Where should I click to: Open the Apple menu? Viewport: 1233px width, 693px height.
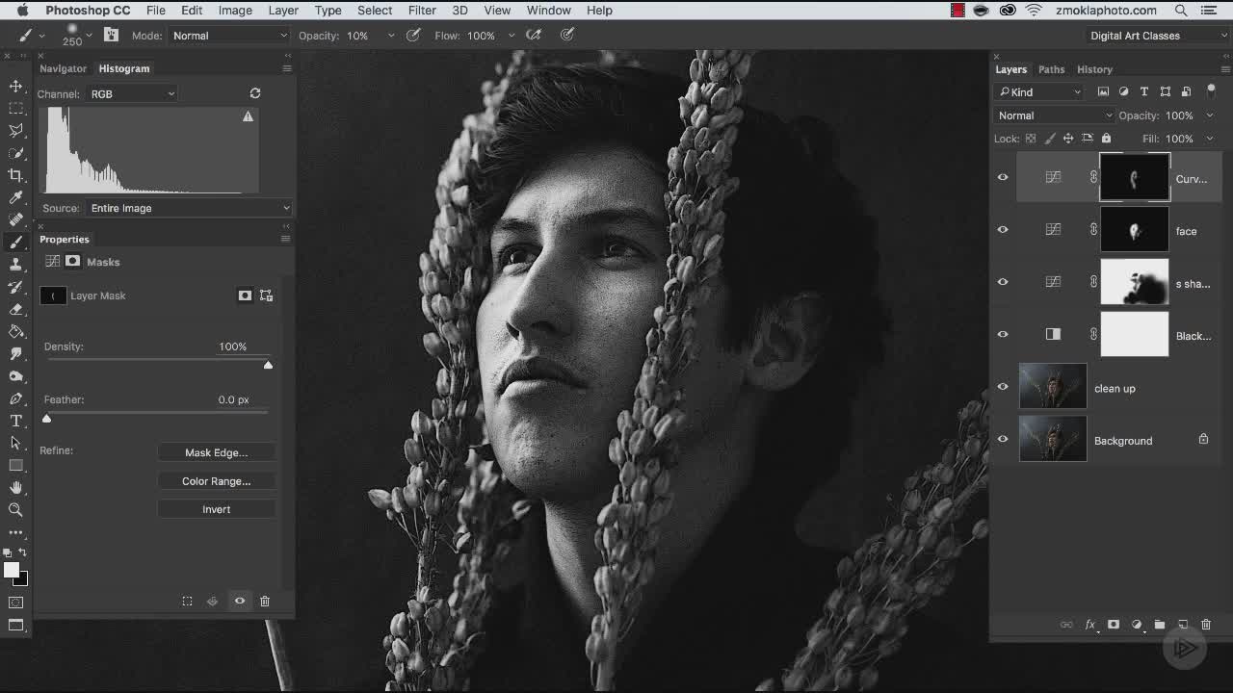[x=21, y=11]
